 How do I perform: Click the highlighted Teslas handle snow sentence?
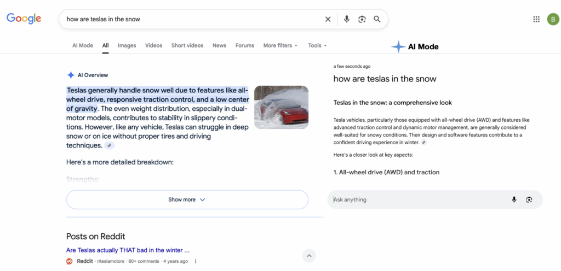click(157, 99)
